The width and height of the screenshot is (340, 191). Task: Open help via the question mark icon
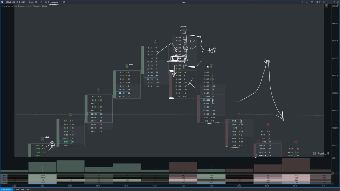pyautogui.click(x=320, y=2)
